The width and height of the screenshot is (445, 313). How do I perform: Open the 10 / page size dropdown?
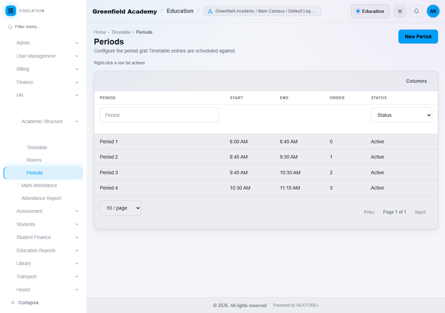pos(120,208)
